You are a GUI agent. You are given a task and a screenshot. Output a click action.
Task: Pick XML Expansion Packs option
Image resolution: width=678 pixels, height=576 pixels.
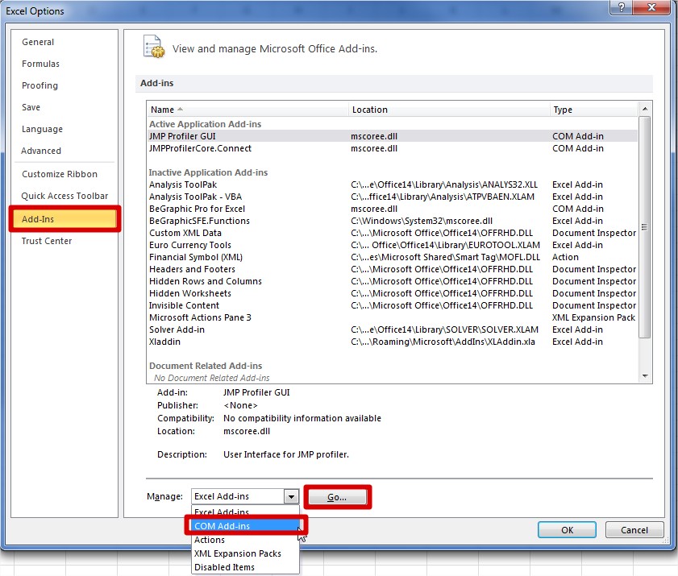point(237,553)
